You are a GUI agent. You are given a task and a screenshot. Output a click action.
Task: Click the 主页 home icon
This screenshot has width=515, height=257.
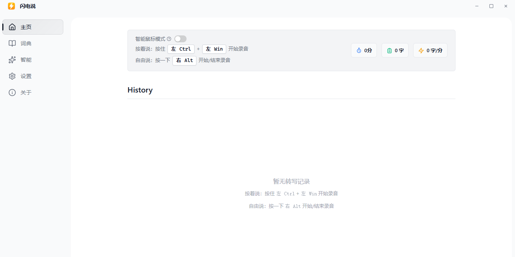point(12,27)
